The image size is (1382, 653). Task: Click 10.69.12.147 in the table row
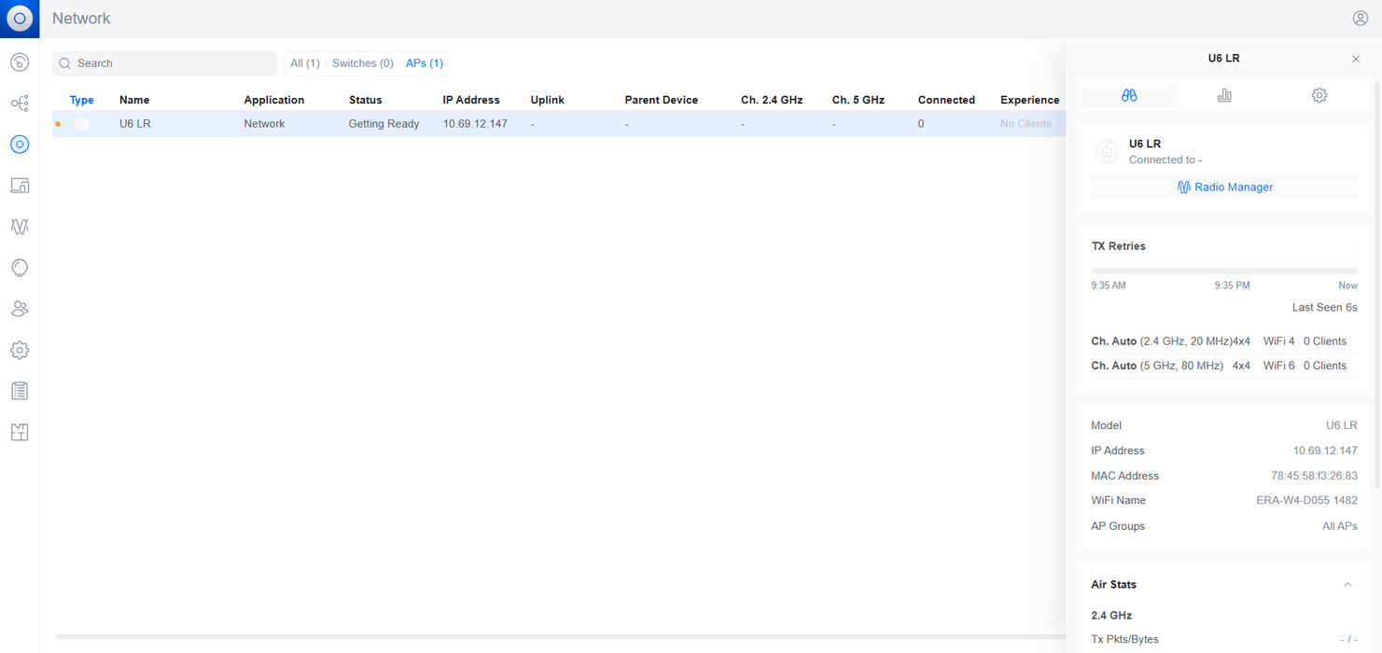475,124
